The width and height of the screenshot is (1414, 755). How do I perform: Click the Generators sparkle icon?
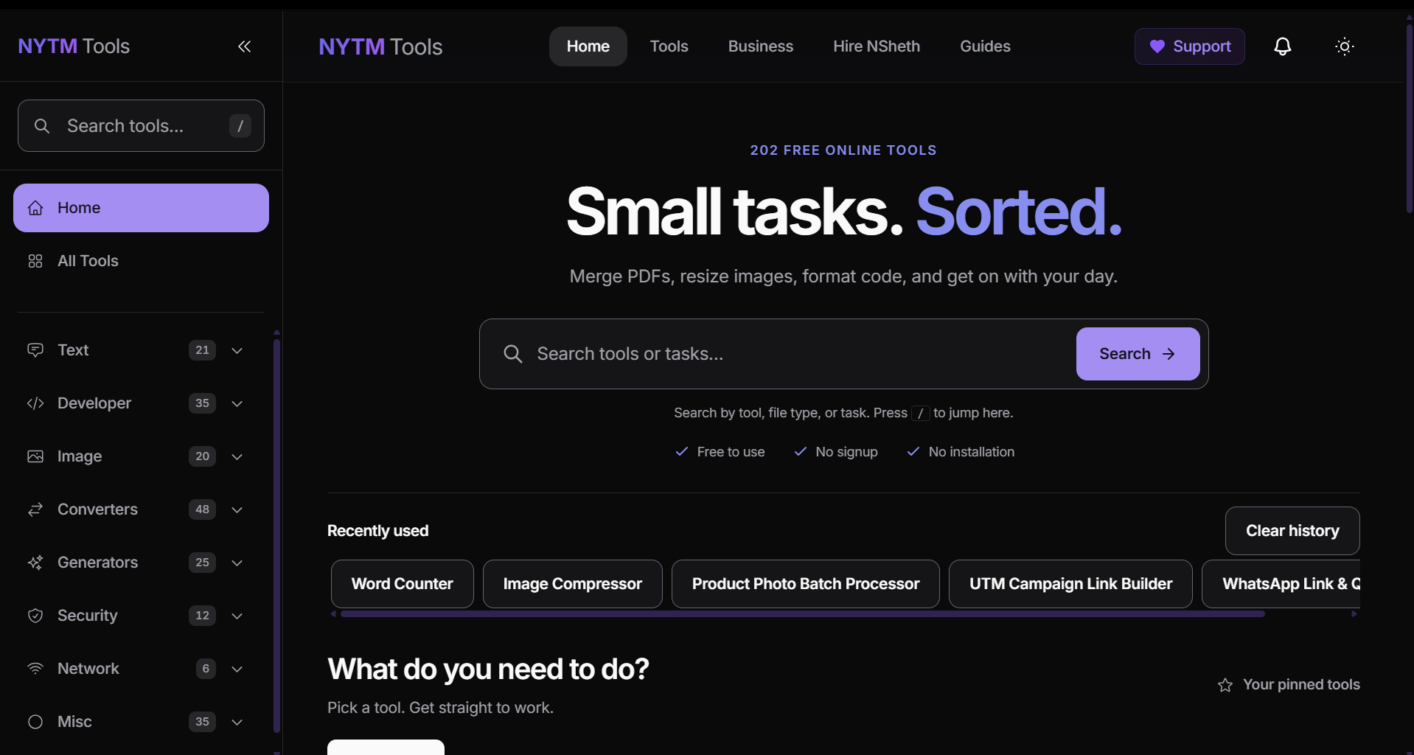[35, 563]
